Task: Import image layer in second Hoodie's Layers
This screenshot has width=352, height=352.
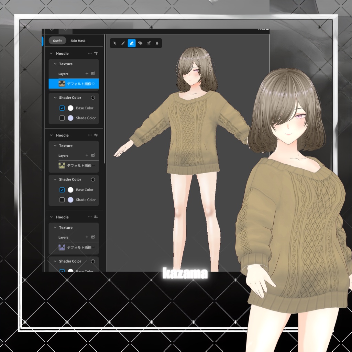Action: [93, 155]
